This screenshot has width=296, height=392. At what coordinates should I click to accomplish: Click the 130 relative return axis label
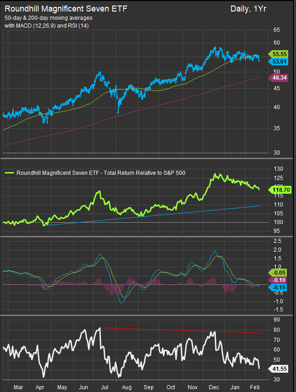[278, 169]
